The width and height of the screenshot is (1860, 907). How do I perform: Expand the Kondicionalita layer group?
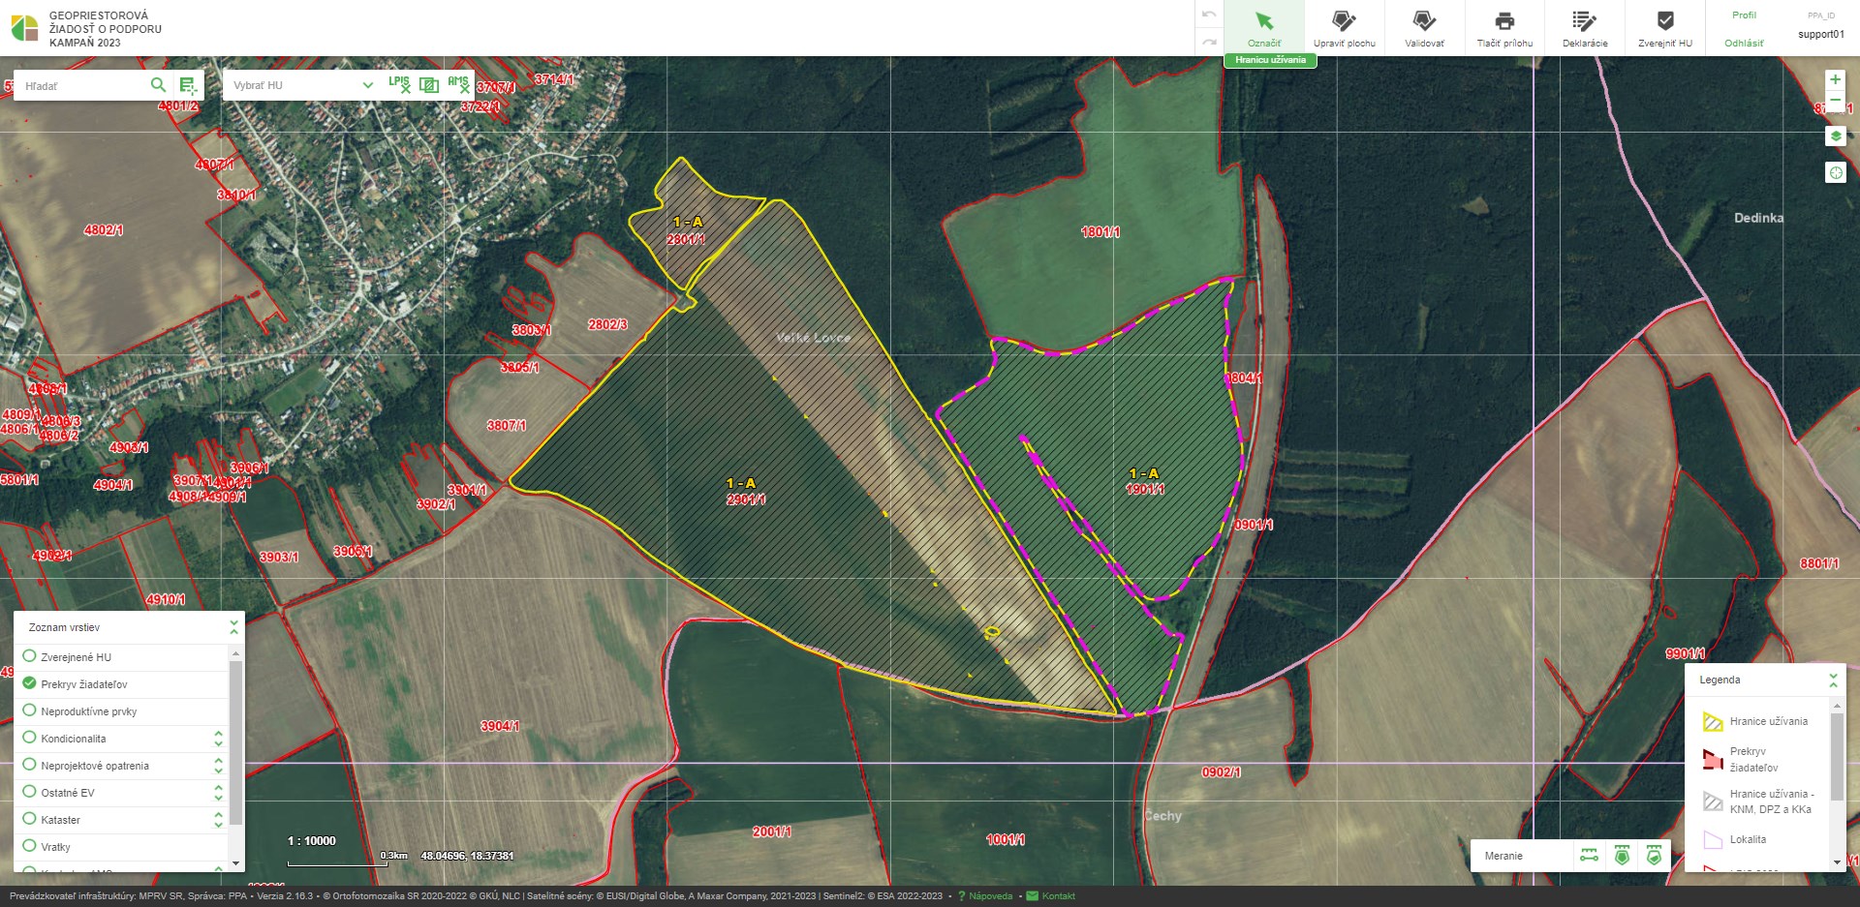pos(218,739)
